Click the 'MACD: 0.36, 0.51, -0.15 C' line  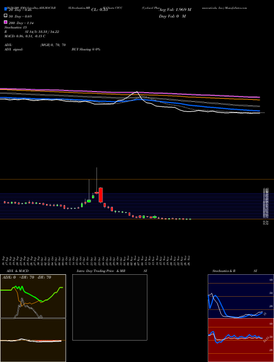(x=25, y=36)
